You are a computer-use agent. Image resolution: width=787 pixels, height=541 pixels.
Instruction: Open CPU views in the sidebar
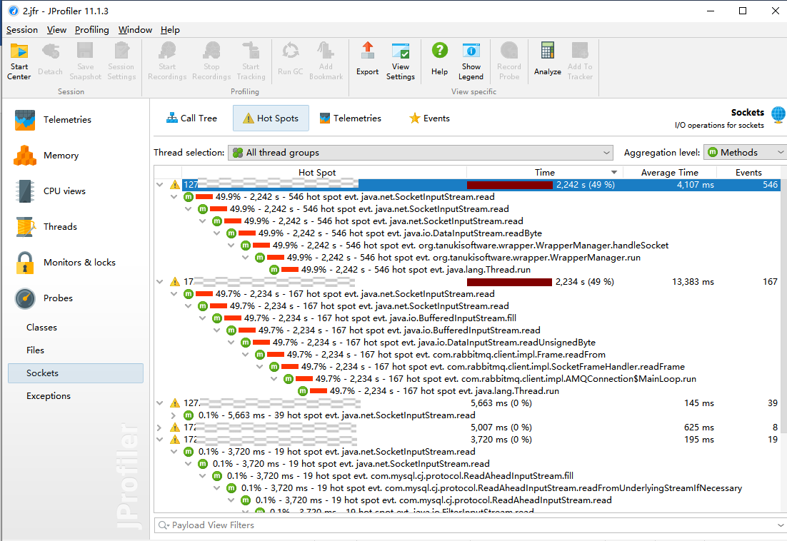click(64, 191)
